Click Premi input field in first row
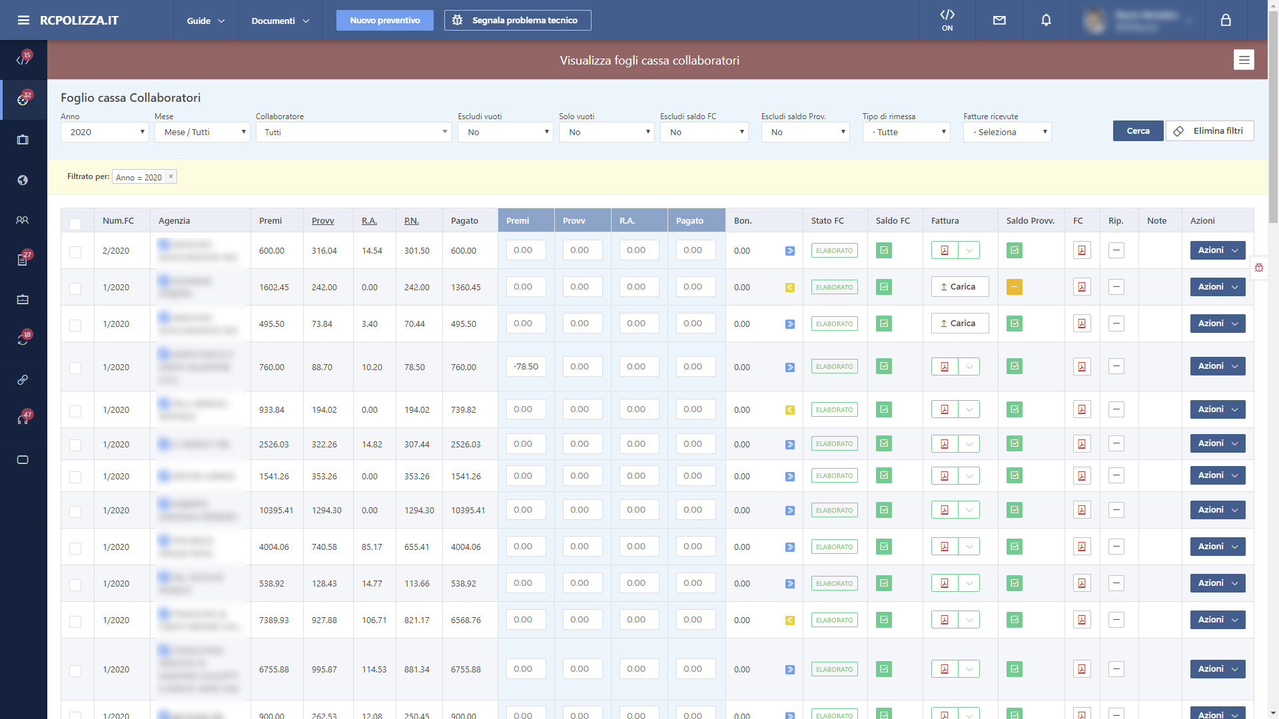The height and width of the screenshot is (719, 1279). tap(526, 250)
